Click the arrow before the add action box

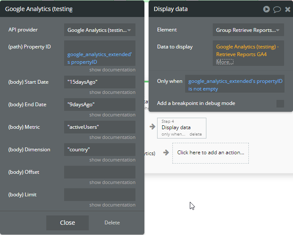point(166,153)
